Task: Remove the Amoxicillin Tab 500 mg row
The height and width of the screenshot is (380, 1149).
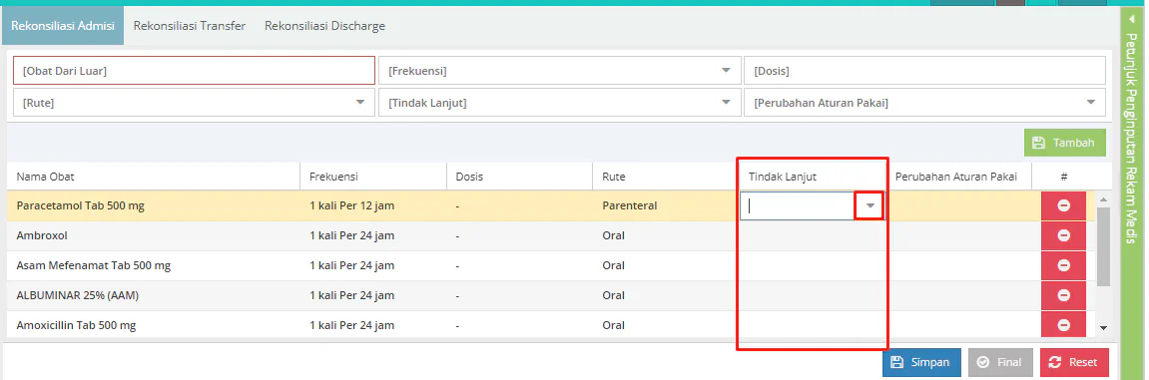Action: pos(1063,325)
